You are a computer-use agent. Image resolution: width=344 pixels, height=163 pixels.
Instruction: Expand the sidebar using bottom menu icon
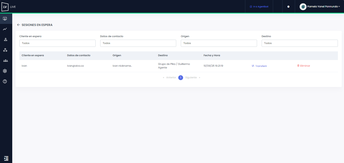tap(6, 158)
